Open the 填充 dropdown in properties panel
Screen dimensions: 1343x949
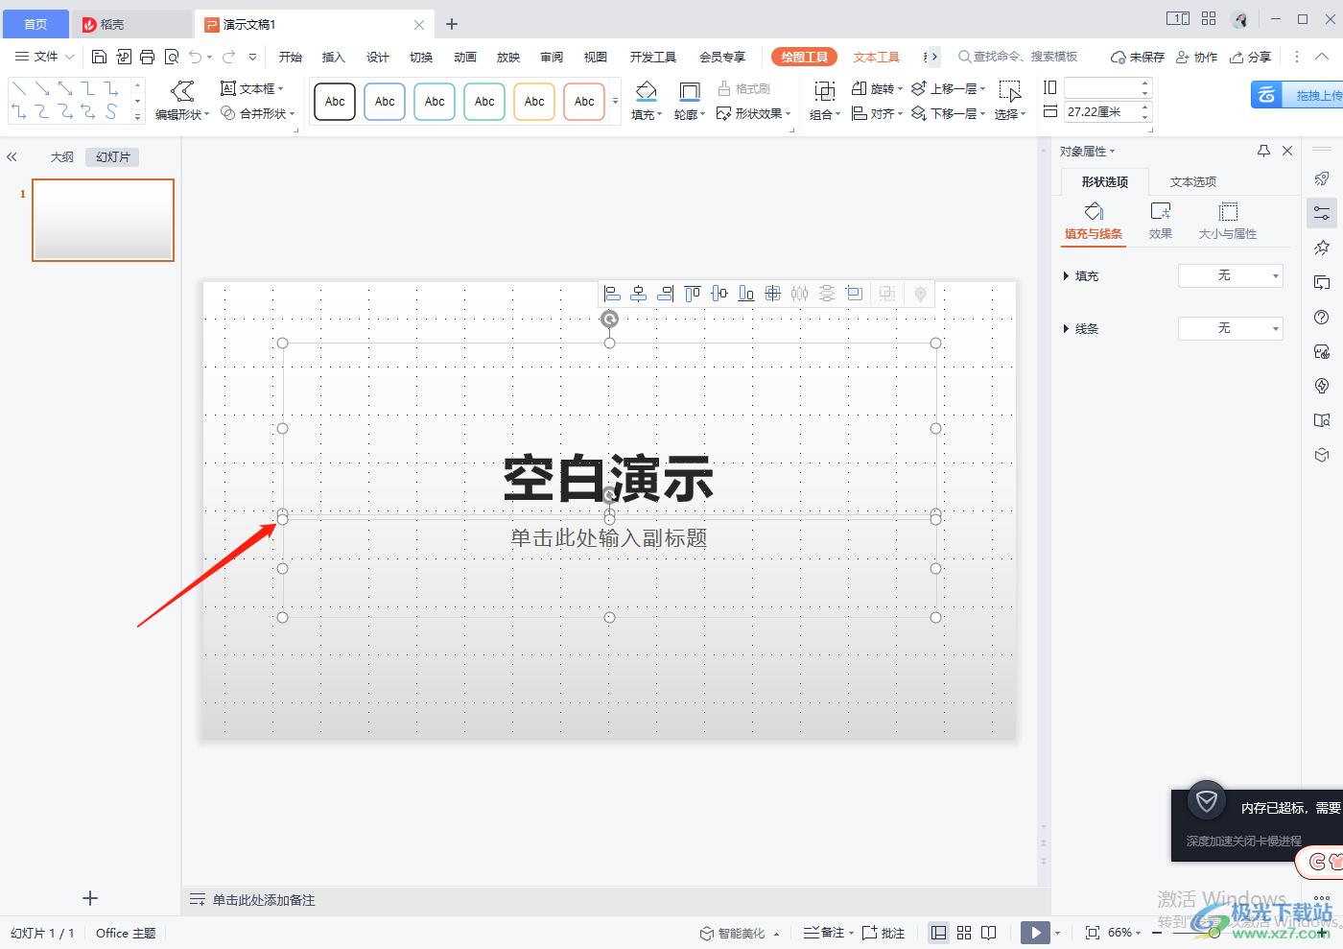[x=1231, y=275]
